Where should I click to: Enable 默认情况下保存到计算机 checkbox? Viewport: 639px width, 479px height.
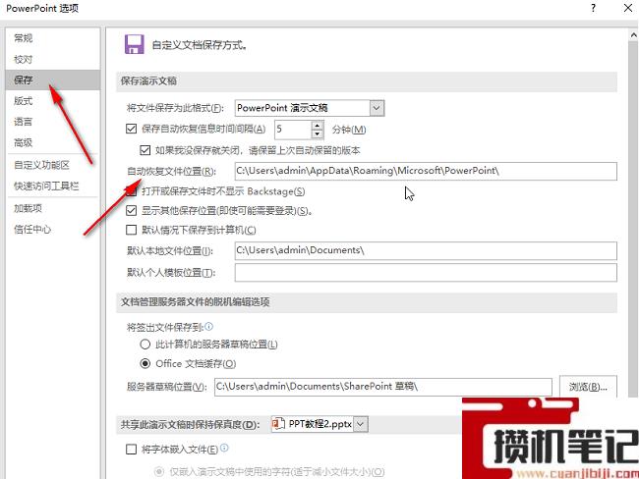[x=131, y=230]
